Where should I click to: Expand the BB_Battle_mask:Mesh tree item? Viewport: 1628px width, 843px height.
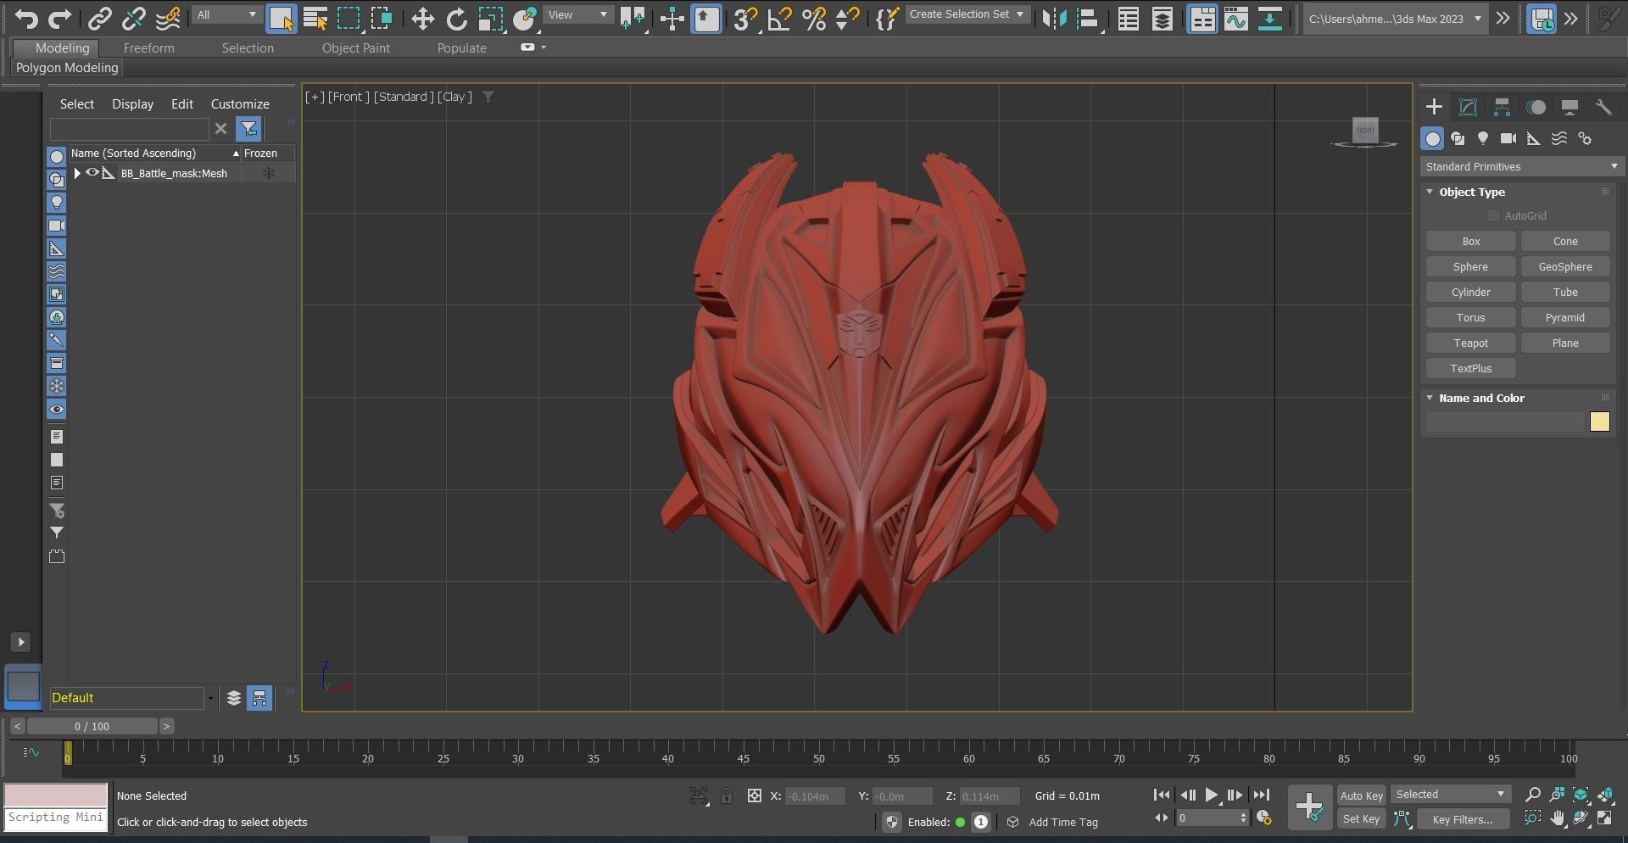(77, 173)
